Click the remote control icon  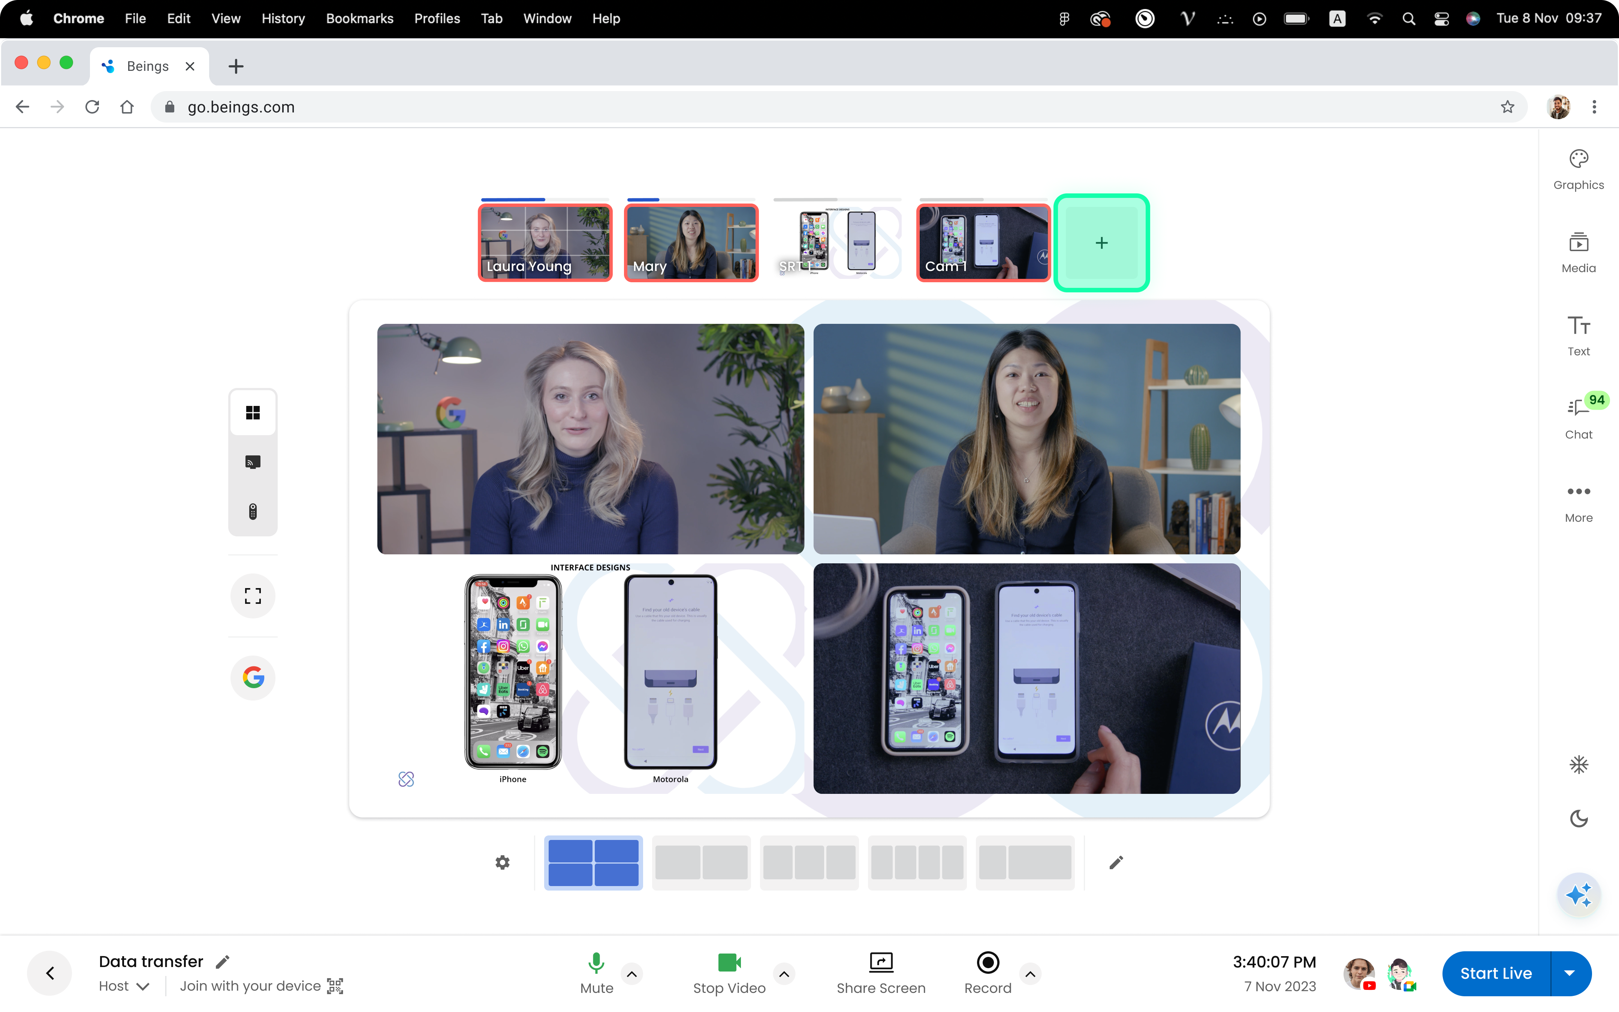coord(253,511)
